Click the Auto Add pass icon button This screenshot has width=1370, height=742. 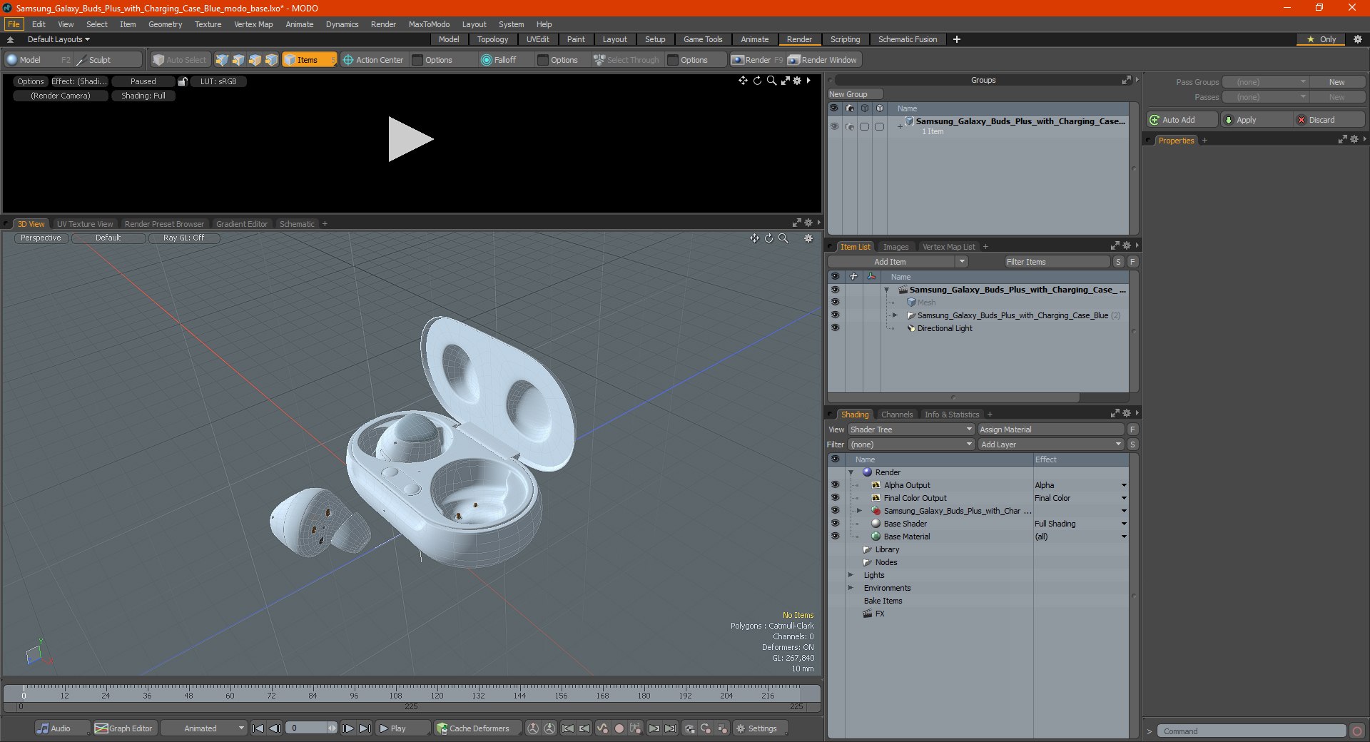click(1154, 120)
